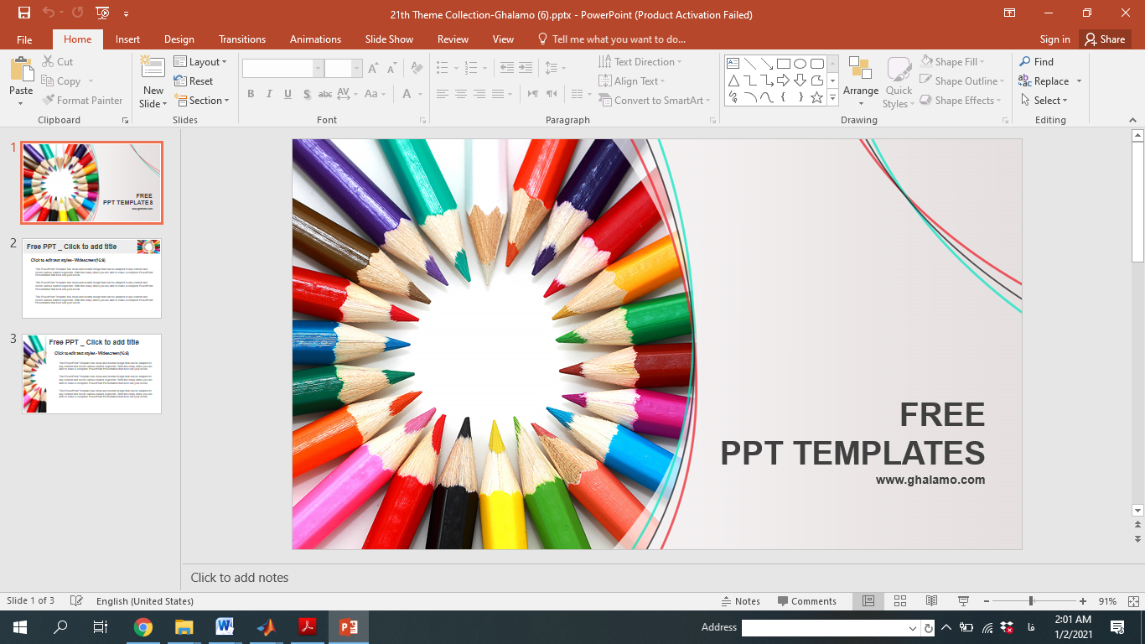Start Slide Show from status bar icon
Image resolution: width=1145 pixels, height=644 pixels.
click(963, 601)
